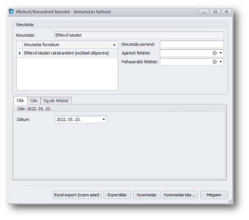Expand the Felhasználói feltétel dropdown list
Image resolution: width=249 pixels, height=220 pixels.
click(221, 62)
